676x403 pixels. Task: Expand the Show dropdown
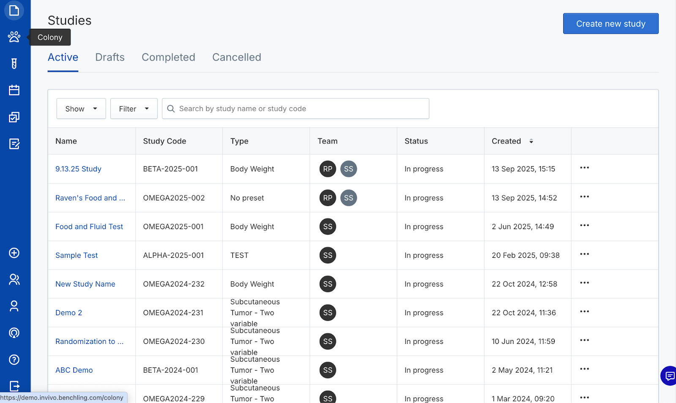(x=81, y=109)
